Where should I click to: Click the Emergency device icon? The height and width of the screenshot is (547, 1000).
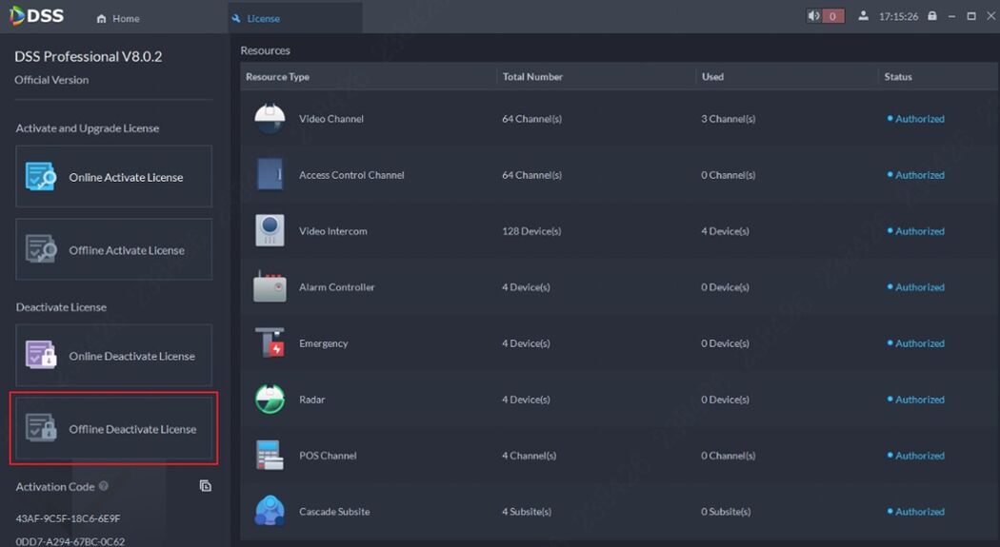pos(270,342)
